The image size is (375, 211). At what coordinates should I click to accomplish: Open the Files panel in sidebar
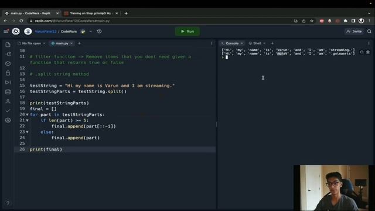pos(8,45)
